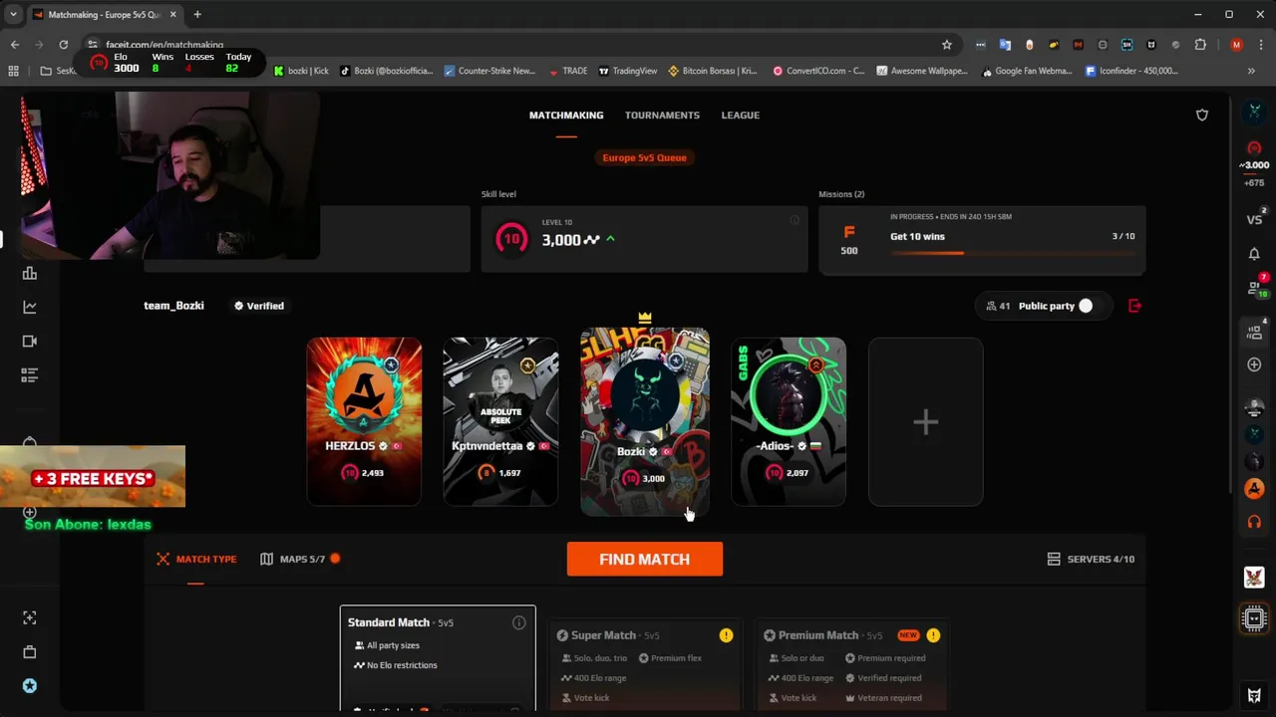Open the SERVERS 4/10 selector
This screenshot has height=717, width=1276.
[1091, 560]
